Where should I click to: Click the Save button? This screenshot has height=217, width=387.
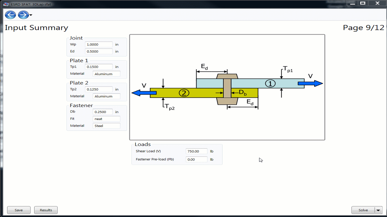19,210
